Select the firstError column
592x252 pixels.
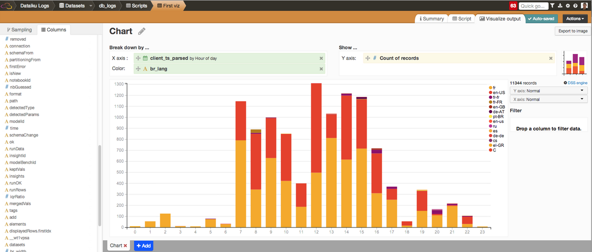click(x=18, y=66)
